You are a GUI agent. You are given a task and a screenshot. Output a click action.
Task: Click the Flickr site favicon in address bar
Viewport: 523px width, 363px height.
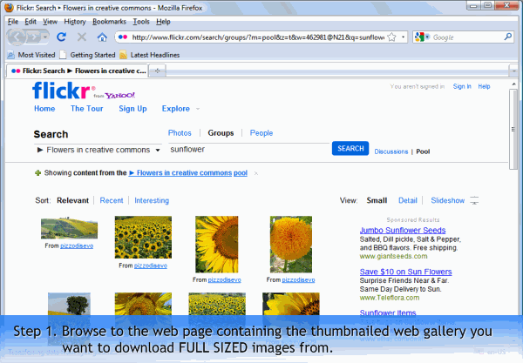pos(123,37)
